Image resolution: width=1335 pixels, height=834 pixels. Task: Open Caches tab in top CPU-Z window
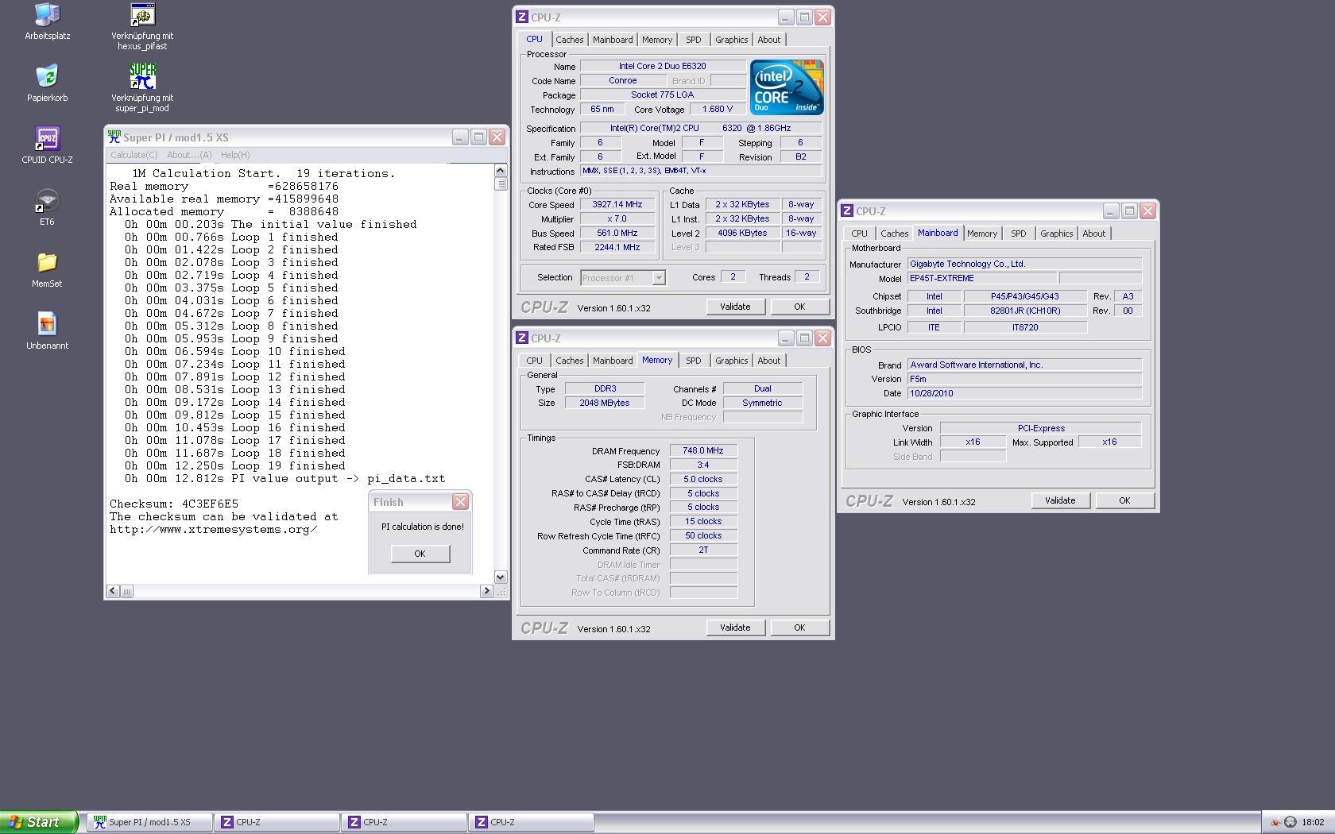point(569,40)
